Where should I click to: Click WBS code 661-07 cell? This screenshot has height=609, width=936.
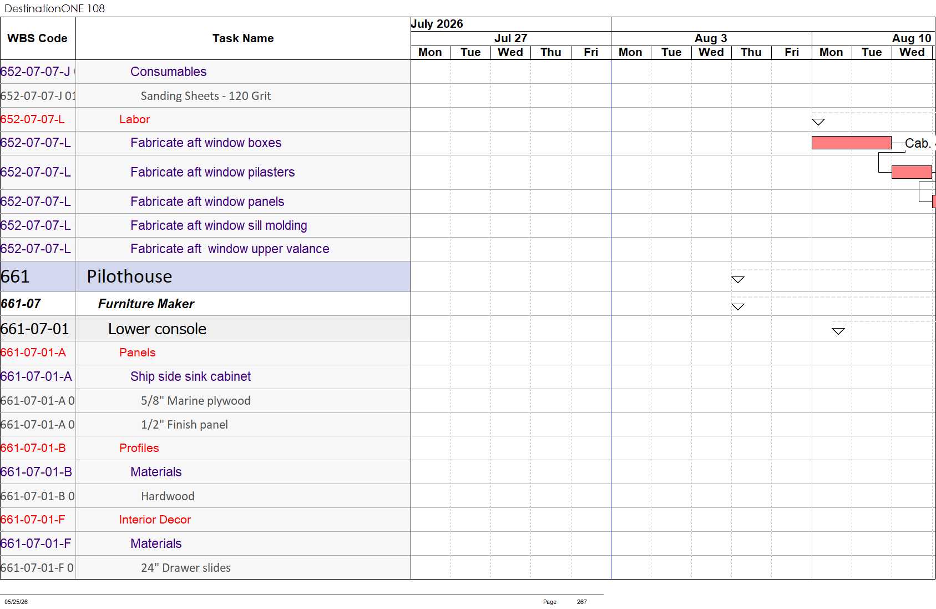pyautogui.click(x=38, y=304)
